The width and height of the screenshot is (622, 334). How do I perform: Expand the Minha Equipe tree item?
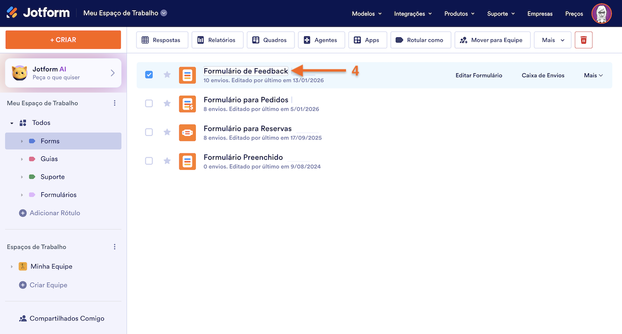pos(12,267)
